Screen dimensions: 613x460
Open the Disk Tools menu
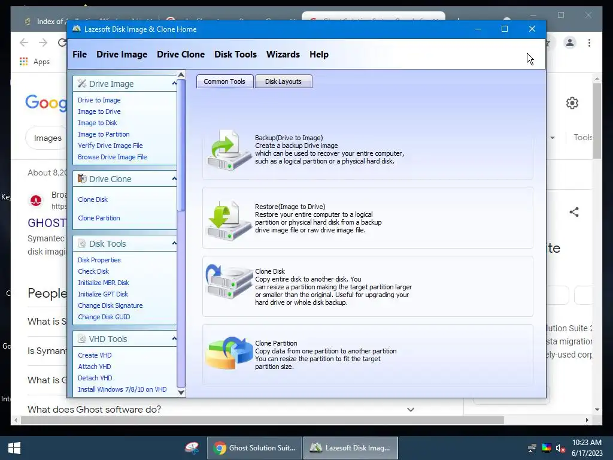[235, 55]
